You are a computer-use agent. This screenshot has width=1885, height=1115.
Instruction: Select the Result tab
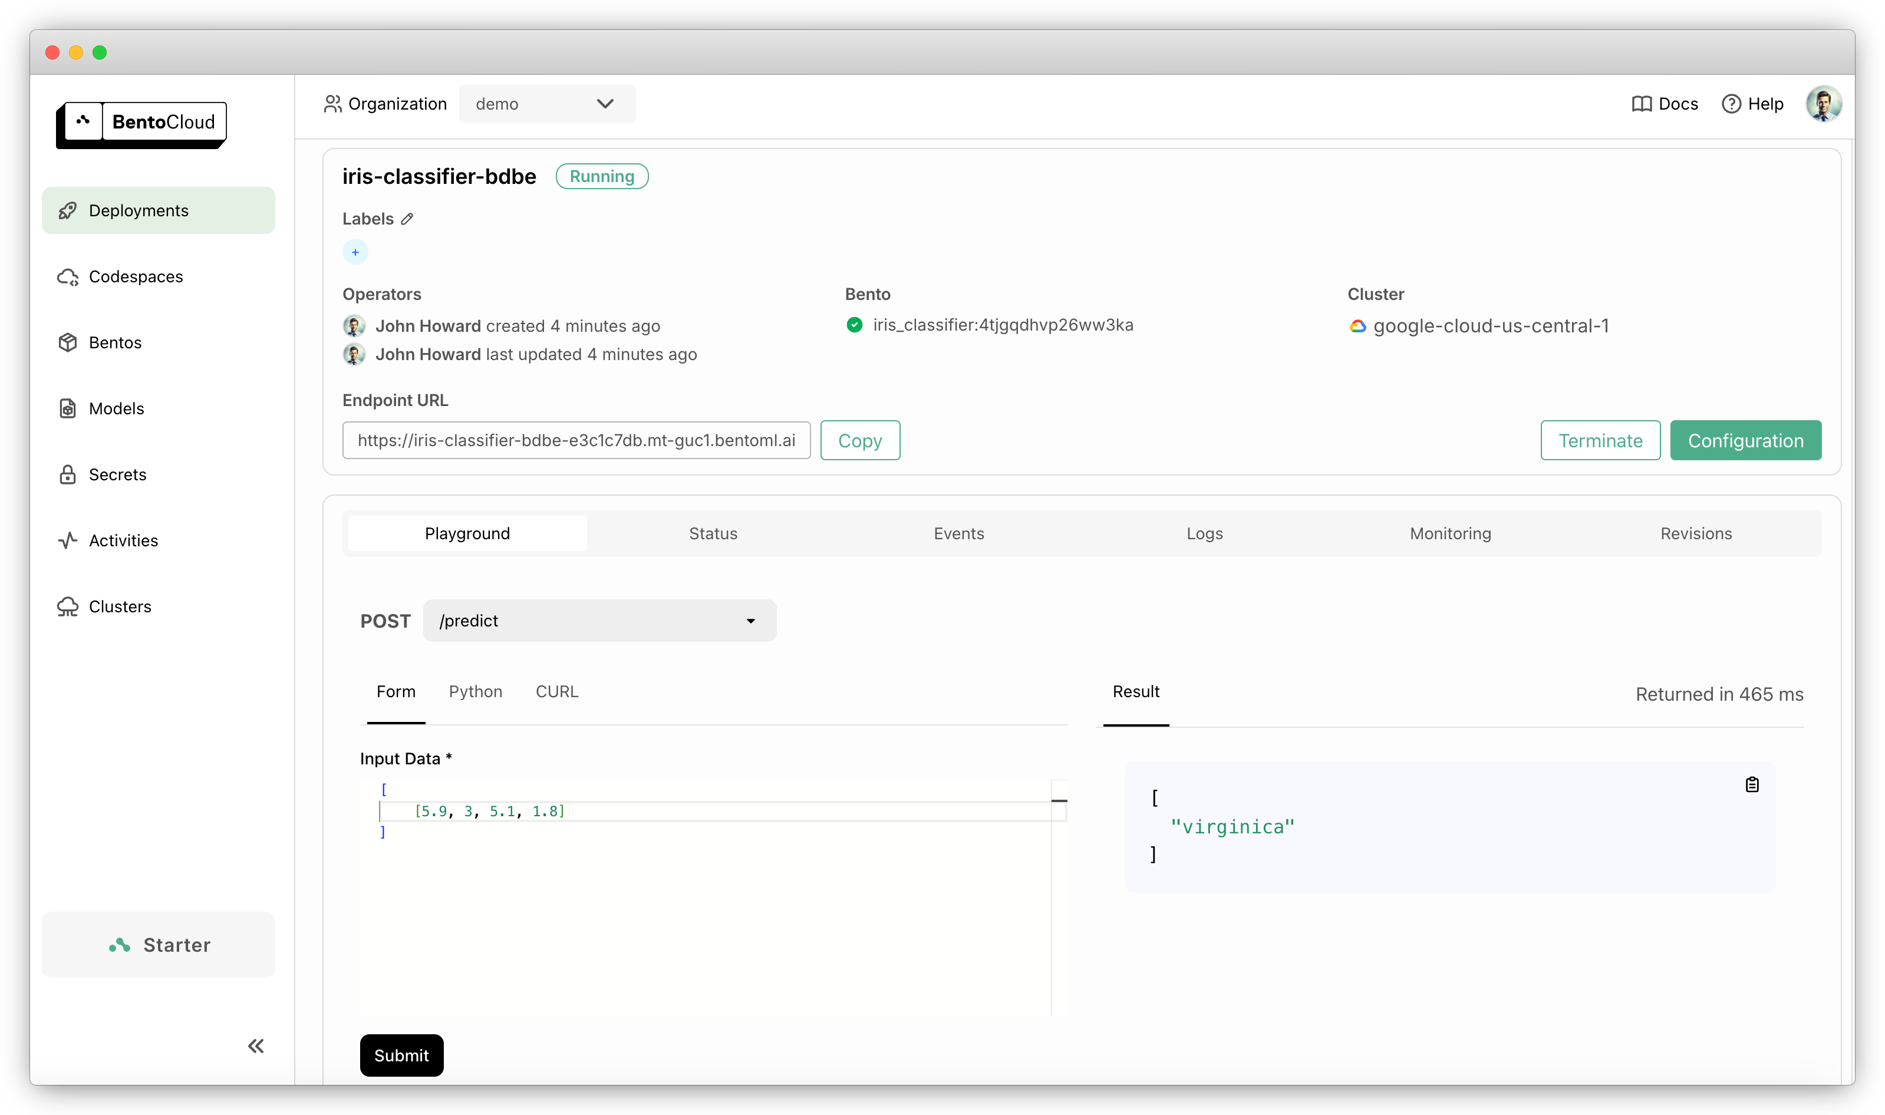[1136, 692]
